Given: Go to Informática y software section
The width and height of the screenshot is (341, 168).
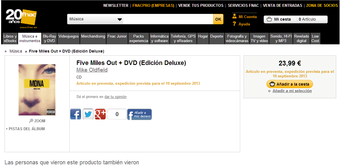Looking at the screenshot, I should [159, 38].
